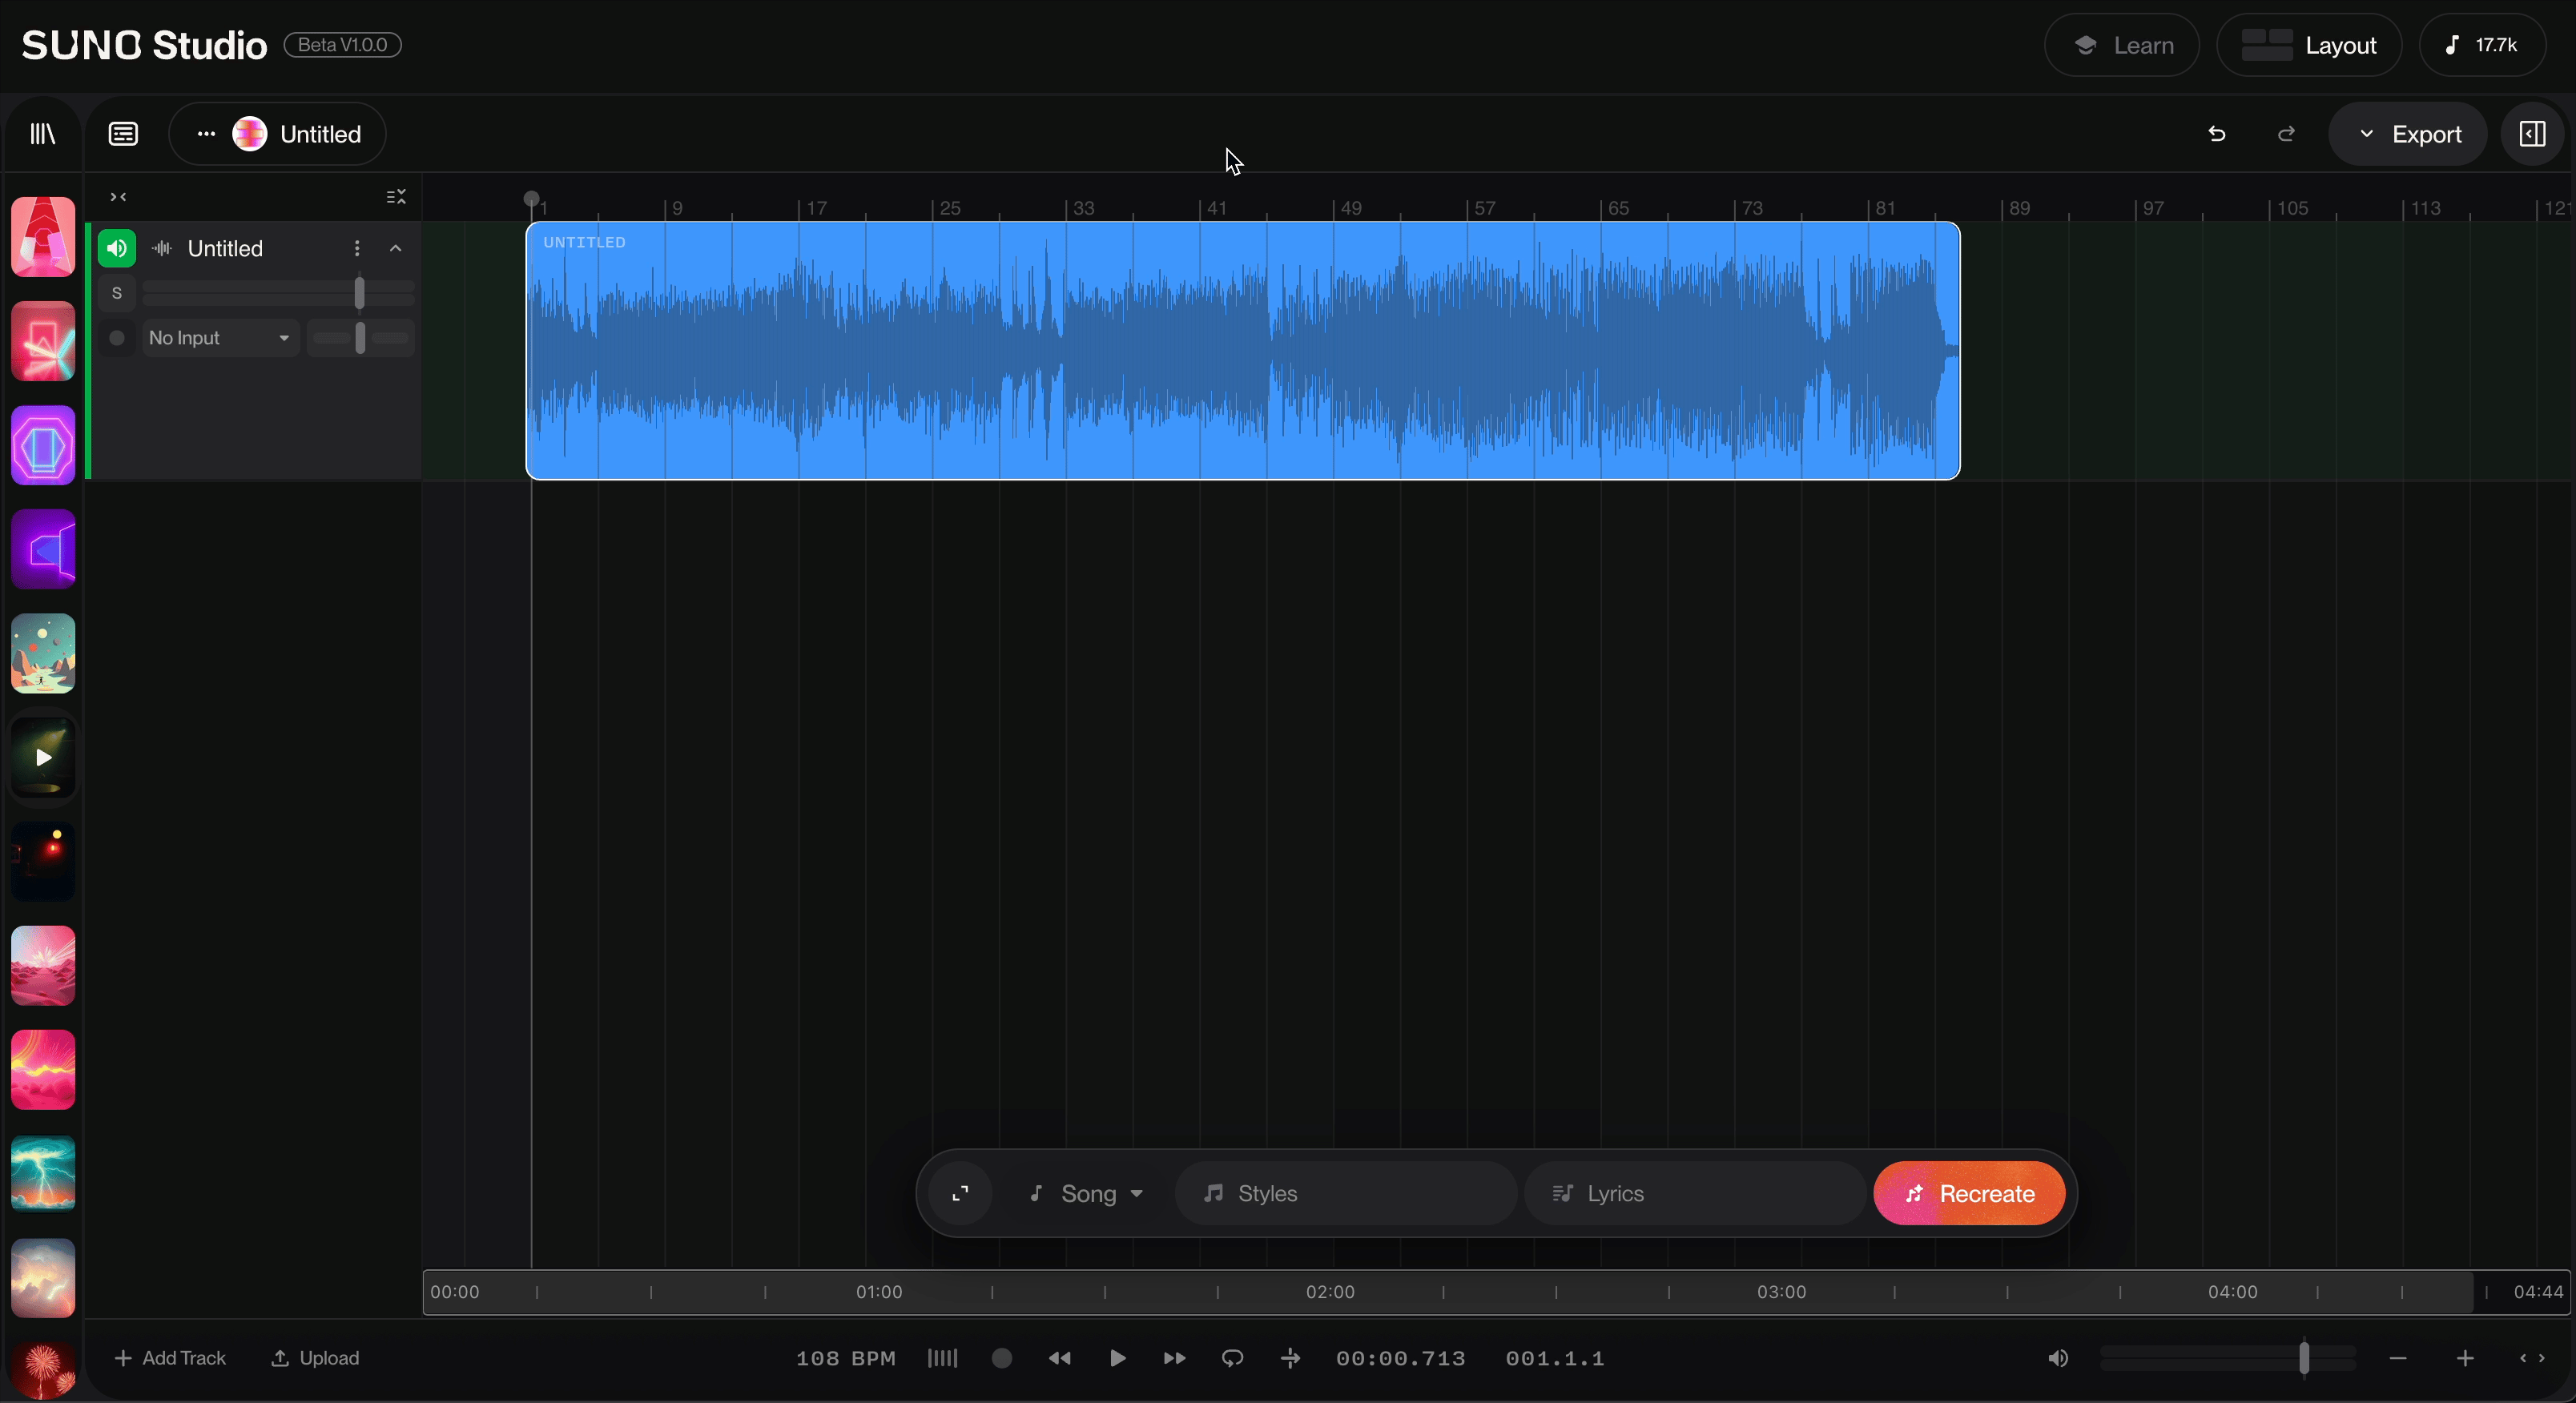
Task: Open the Song type dropdown
Action: click(x=1088, y=1193)
